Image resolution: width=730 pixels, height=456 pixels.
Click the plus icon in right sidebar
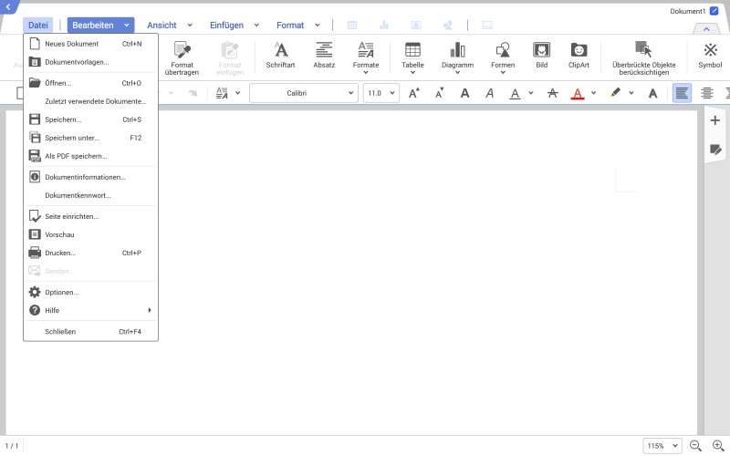[714, 120]
